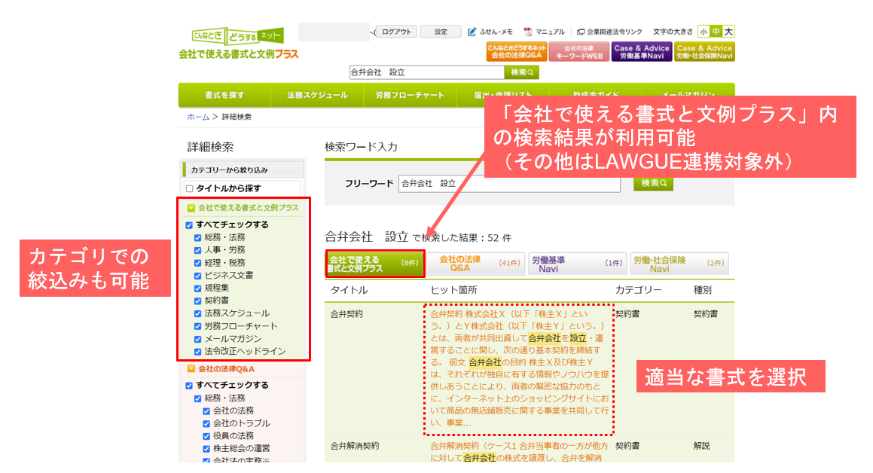Click the こんなときどうするネット site logo
Screen dimensions: 873x473
[x=237, y=36]
